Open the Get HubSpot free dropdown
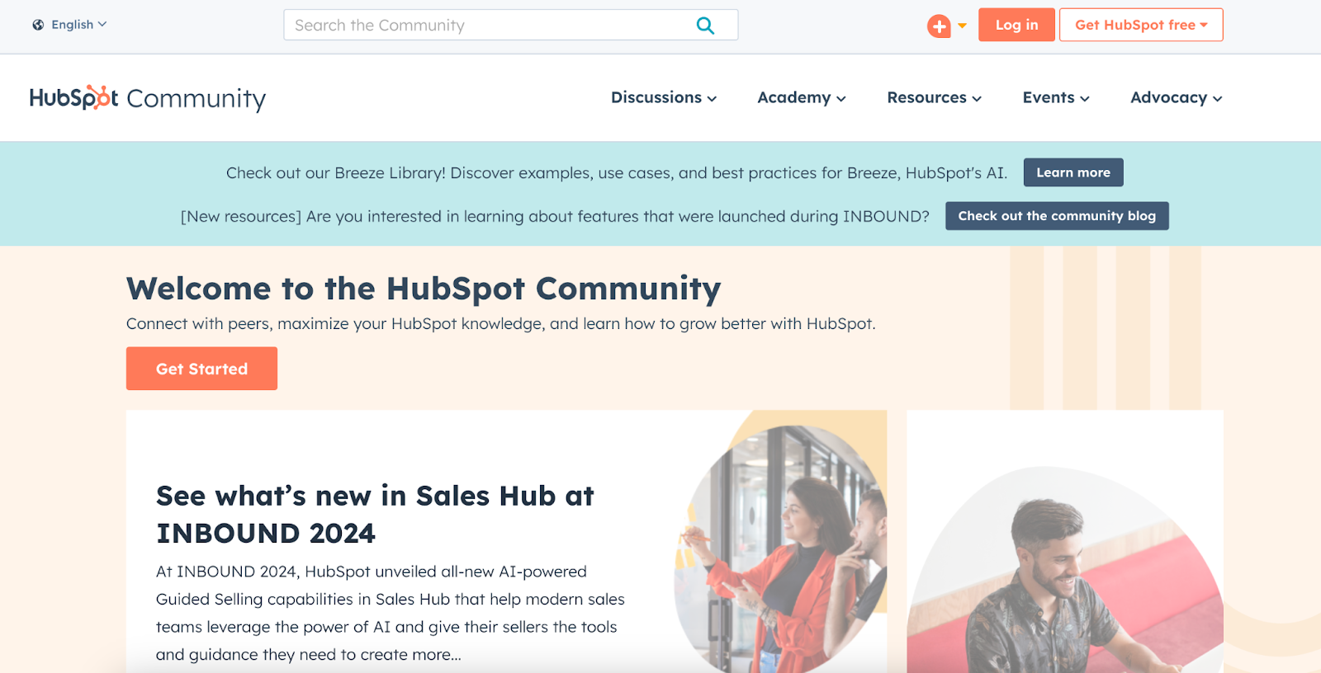This screenshot has width=1321, height=673. pos(1141,25)
